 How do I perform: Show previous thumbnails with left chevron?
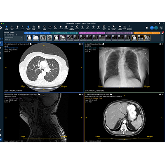pos(25,38)
